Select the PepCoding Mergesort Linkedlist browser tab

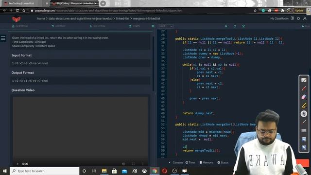tap(75, 3)
